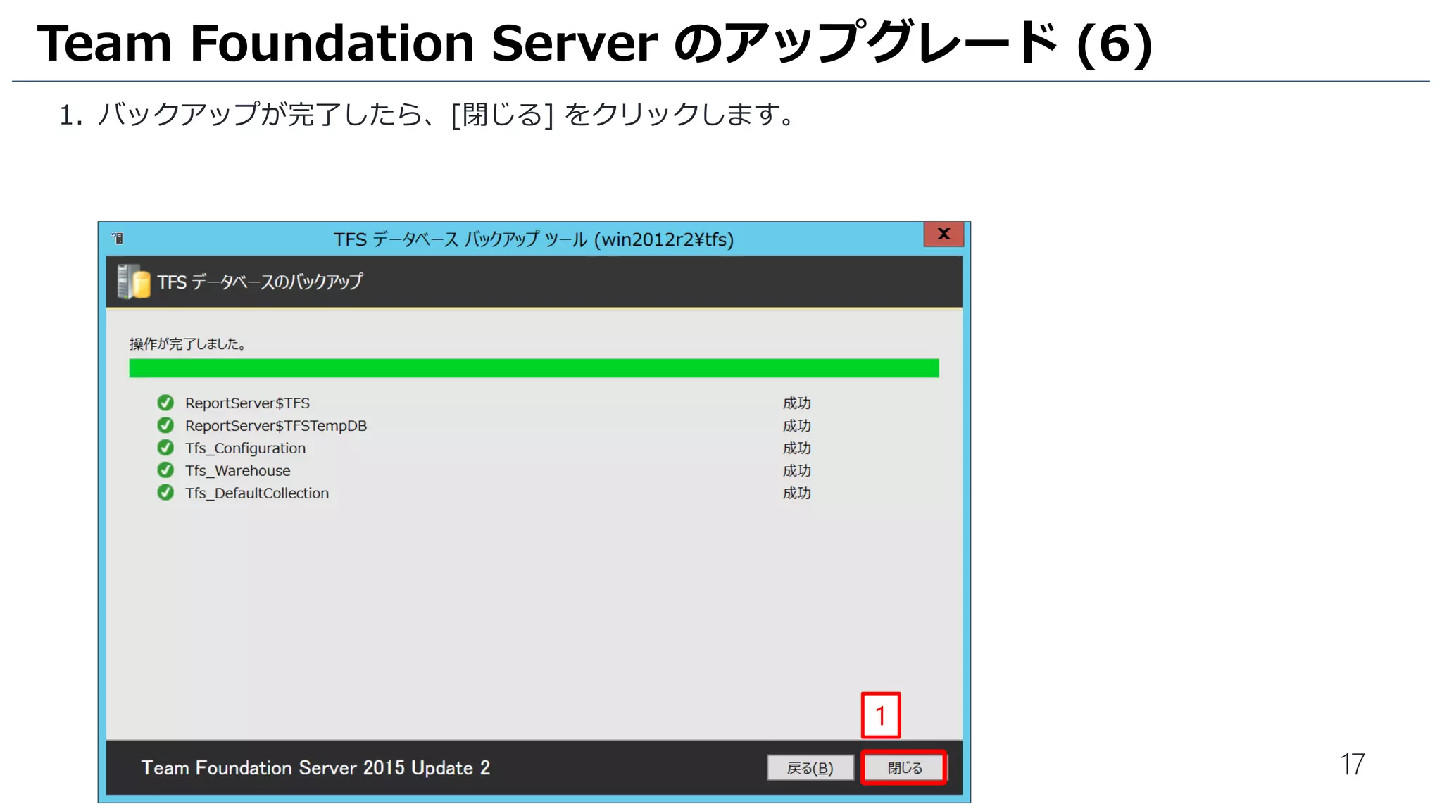
Task: Click the slide page number 17
Action: 1352,765
